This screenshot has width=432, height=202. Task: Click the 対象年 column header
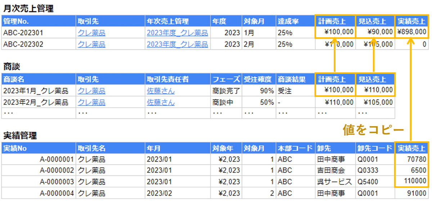pos(226,148)
